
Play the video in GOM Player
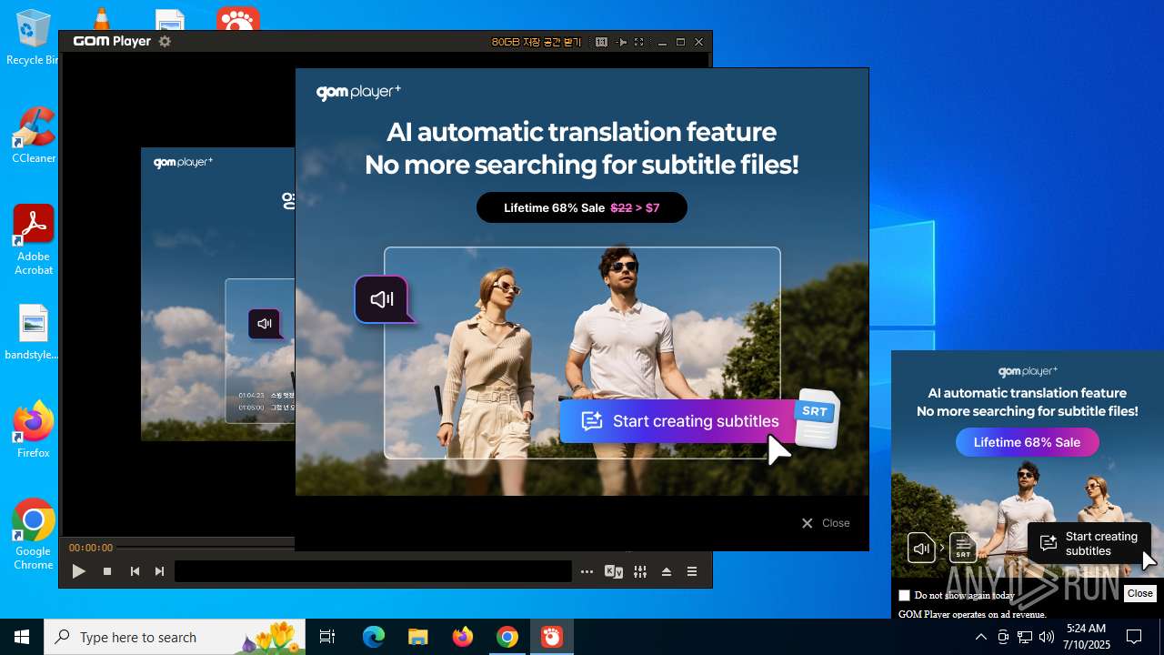(79, 571)
